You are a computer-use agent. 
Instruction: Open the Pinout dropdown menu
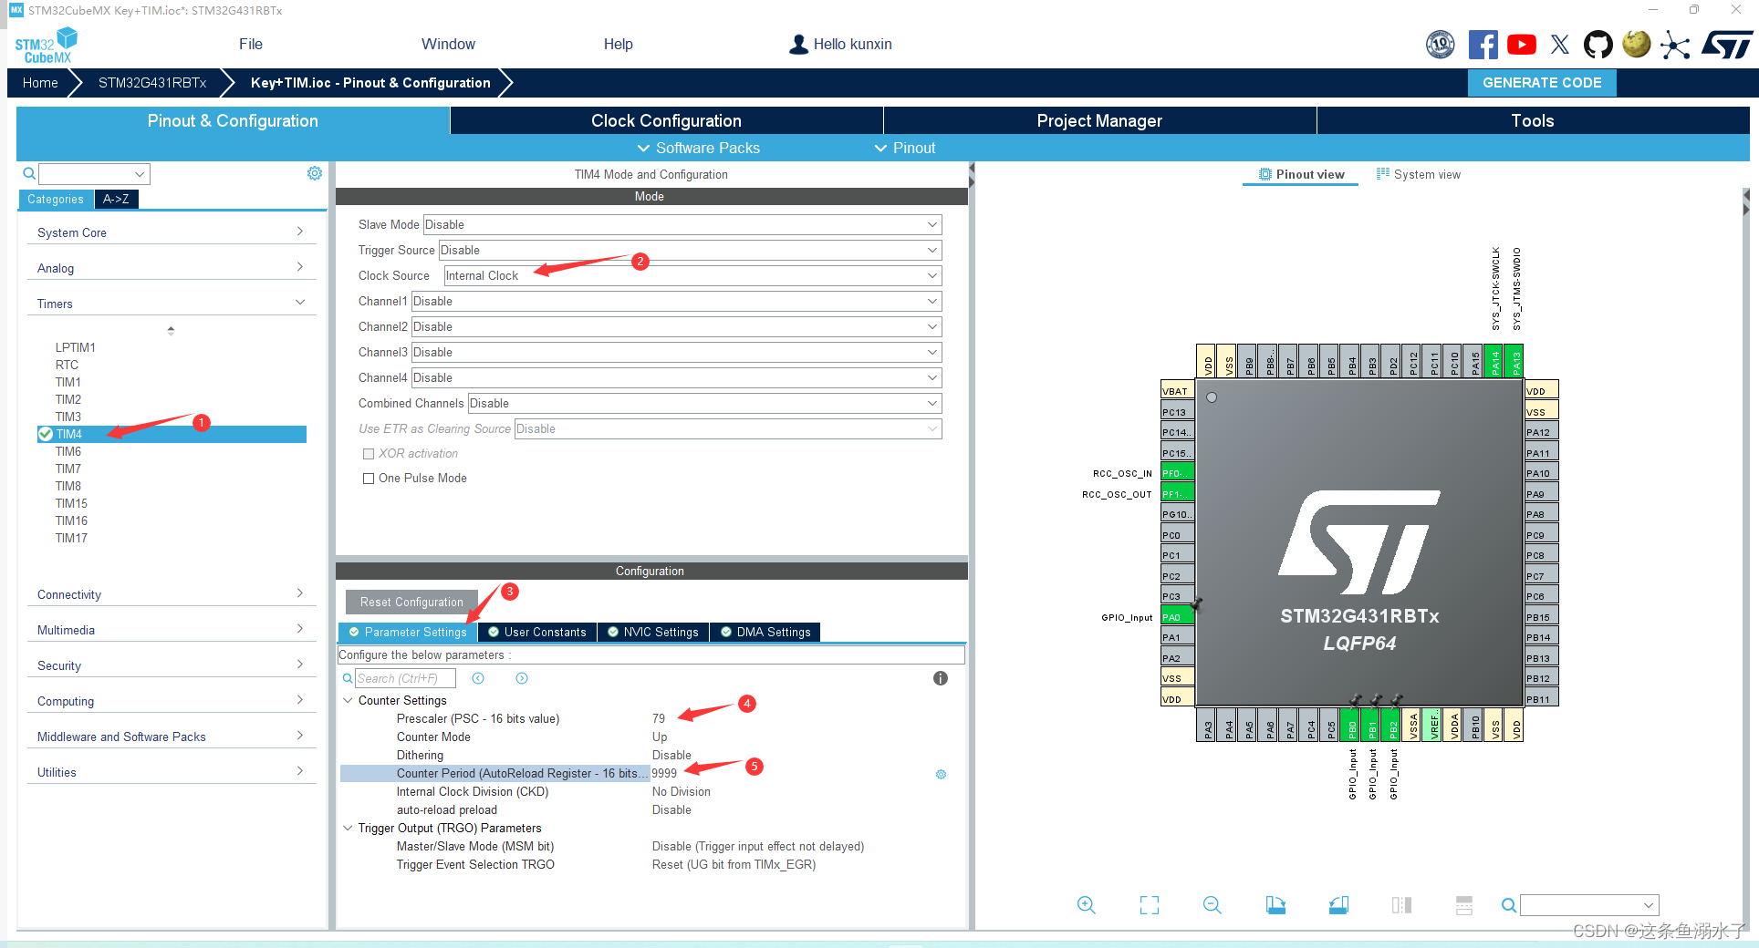[905, 148]
